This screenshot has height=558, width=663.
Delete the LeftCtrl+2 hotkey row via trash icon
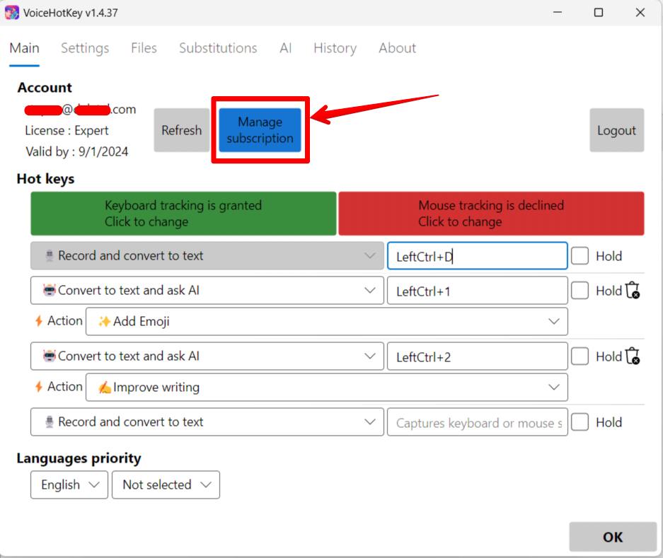coord(632,356)
